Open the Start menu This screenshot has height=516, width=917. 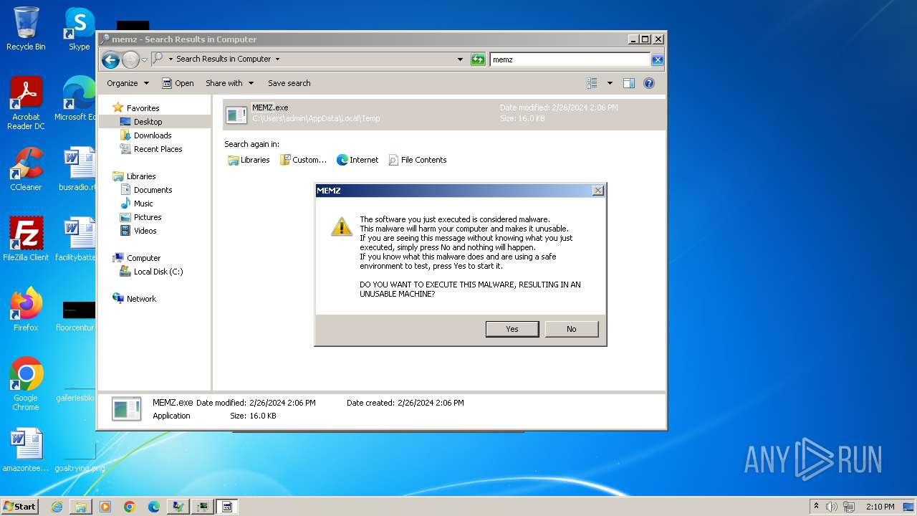(19, 506)
